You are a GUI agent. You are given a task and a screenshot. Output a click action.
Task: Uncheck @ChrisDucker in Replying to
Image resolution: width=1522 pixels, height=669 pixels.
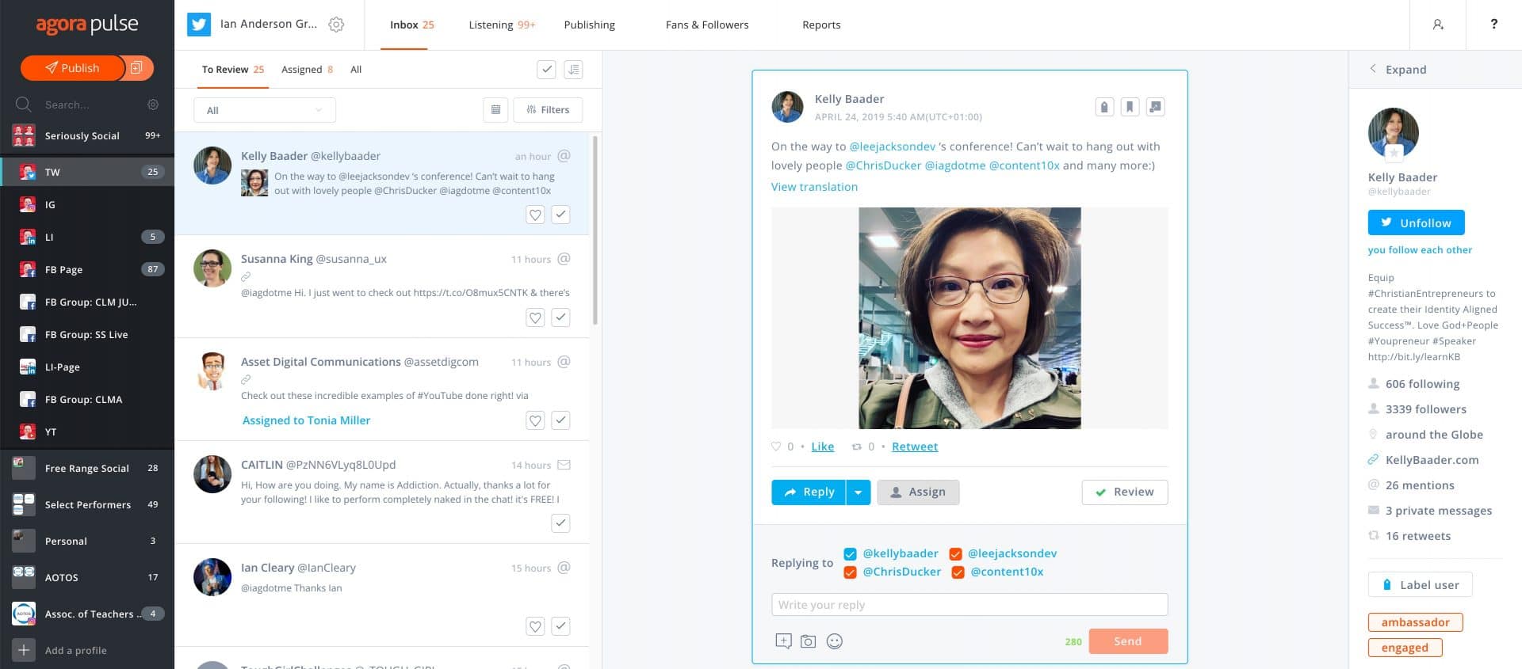tap(850, 572)
